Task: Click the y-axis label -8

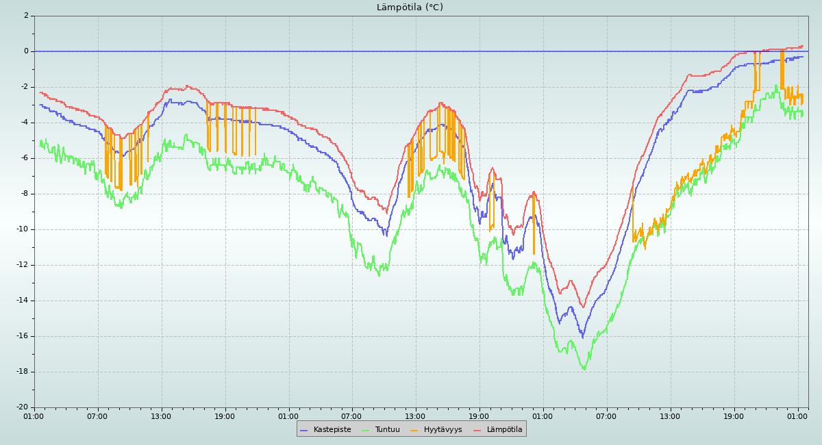Action: 24,194
